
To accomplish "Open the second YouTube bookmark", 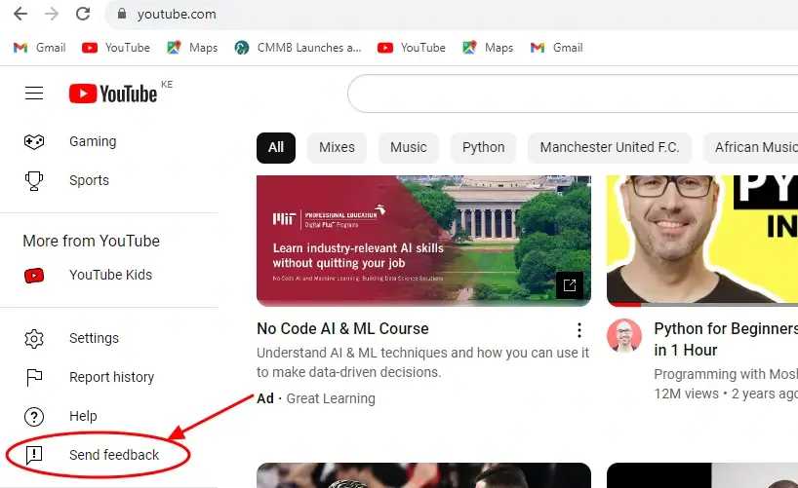I will click(x=412, y=48).
